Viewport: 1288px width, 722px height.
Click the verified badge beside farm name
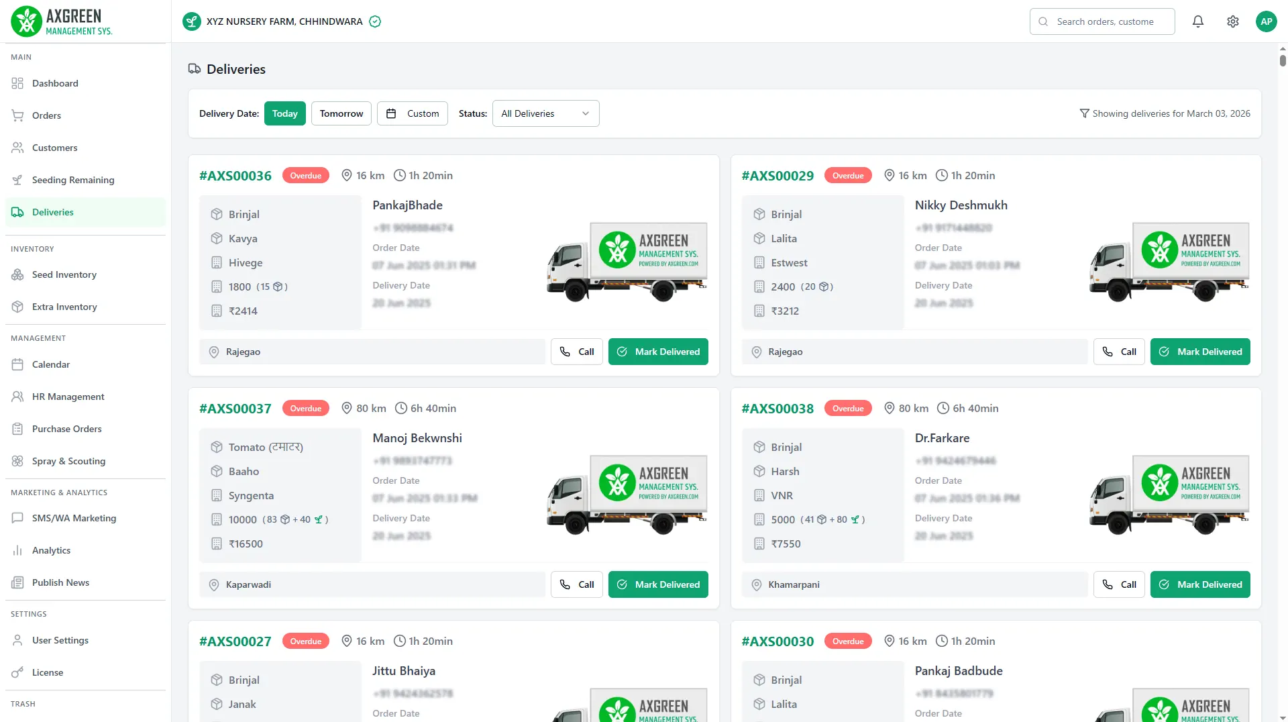tap(375, 21)
